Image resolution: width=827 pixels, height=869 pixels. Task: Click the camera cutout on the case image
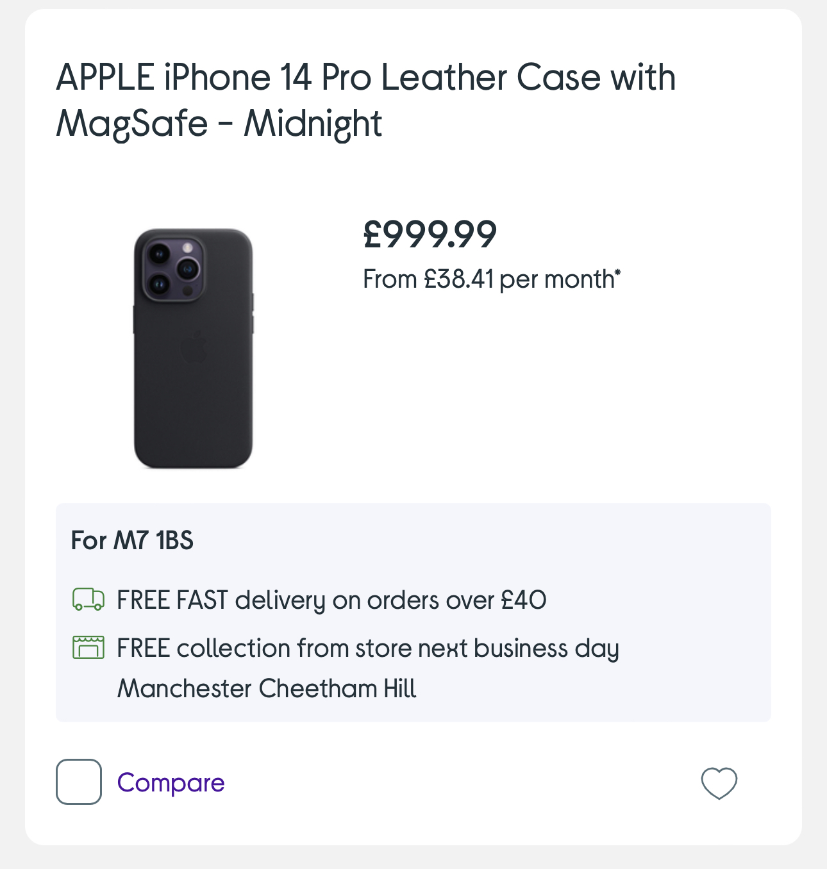173,268
